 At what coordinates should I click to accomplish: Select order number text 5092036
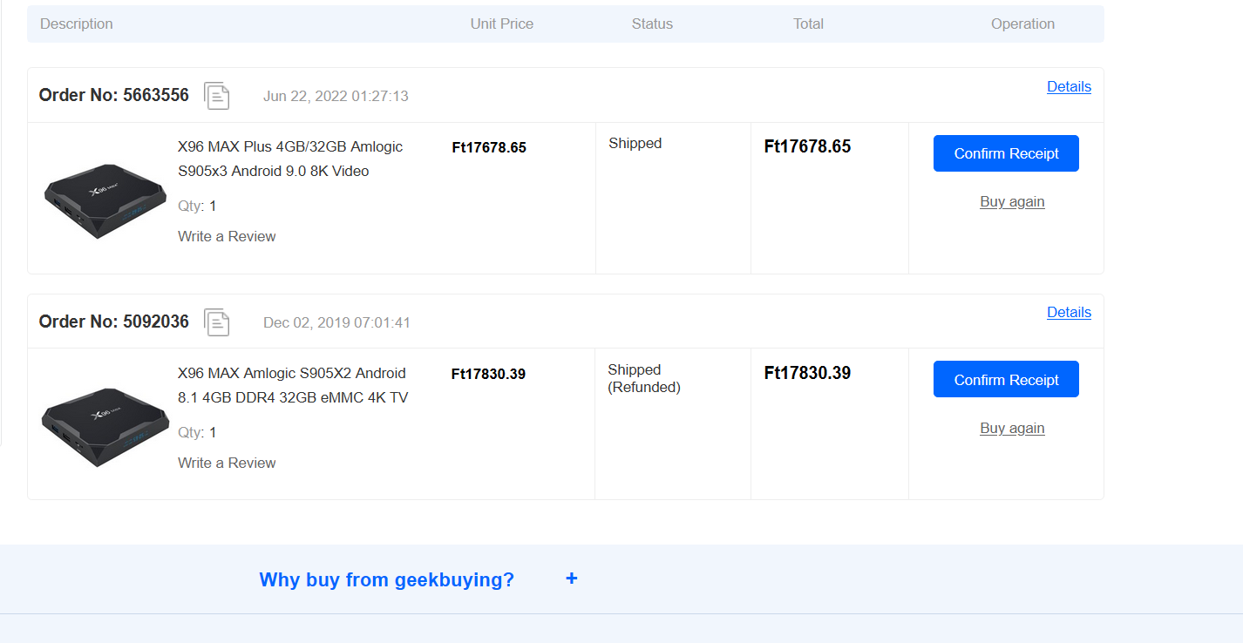coord(156,321)
